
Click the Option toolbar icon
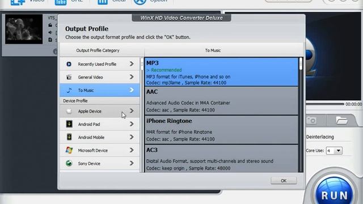point(140,2)
